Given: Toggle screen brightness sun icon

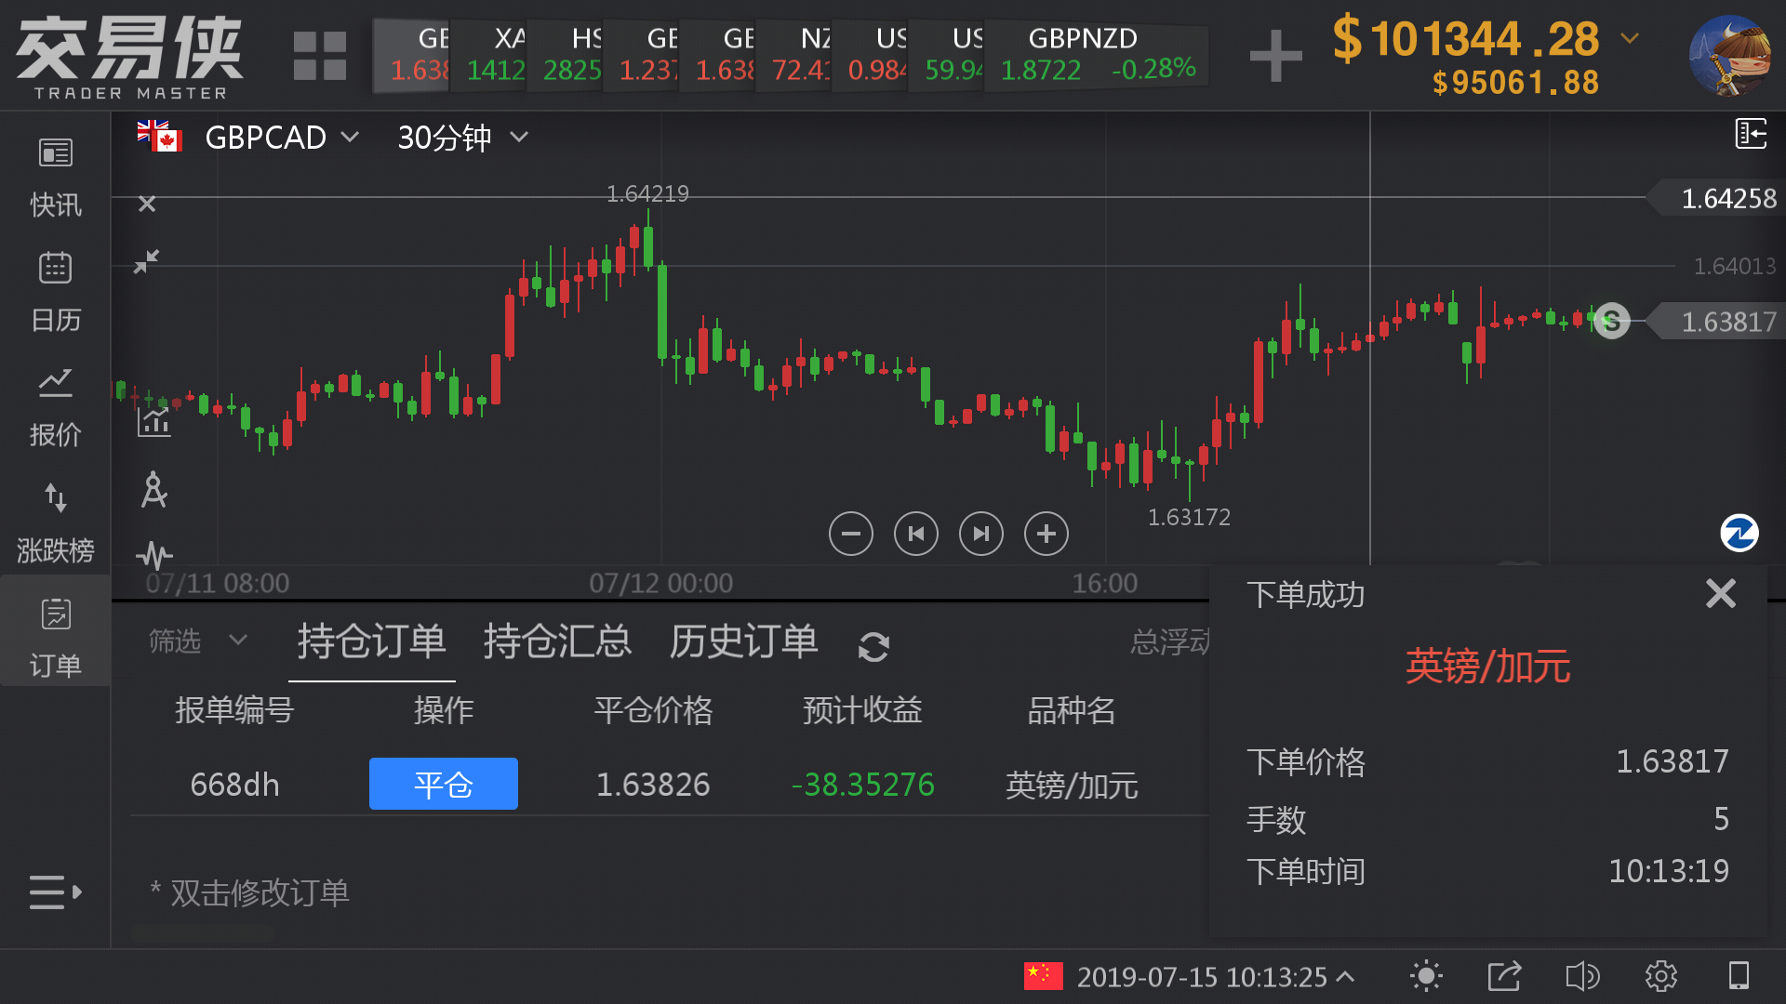Looking at the screenshot, I should [x=1425, y=976].
